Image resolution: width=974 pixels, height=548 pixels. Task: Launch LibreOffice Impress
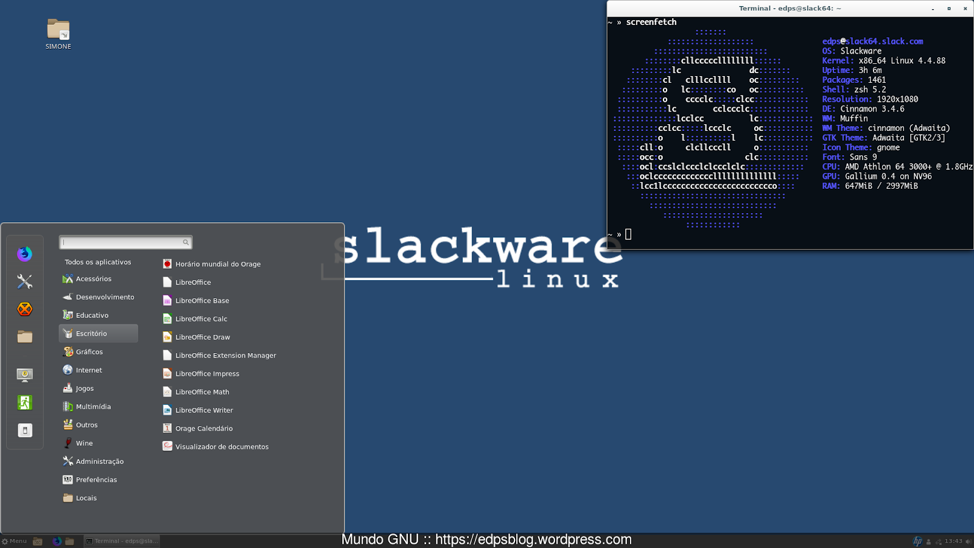pos(201,374)
